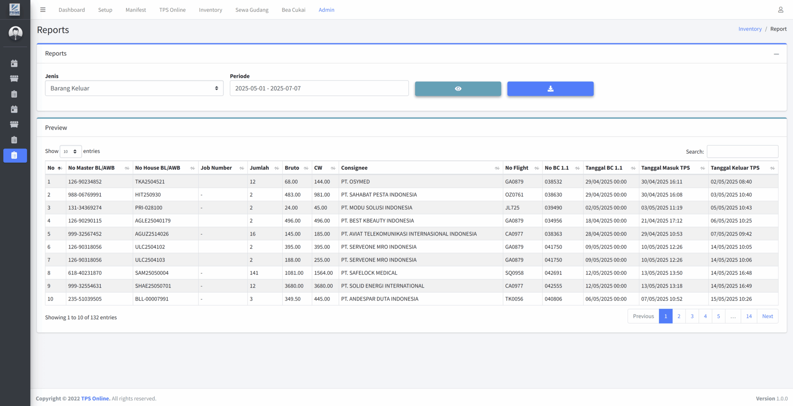Click the eye preview button
The width and height of the screenshot is (793, 406).
click(x=458, y=89)
